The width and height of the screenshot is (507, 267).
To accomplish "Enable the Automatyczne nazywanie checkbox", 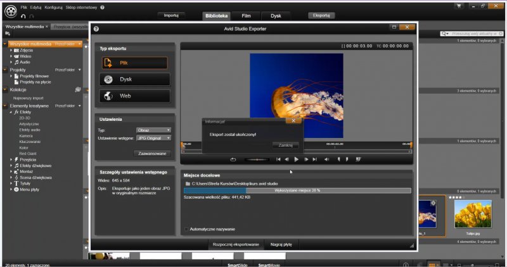I will 186,229.
